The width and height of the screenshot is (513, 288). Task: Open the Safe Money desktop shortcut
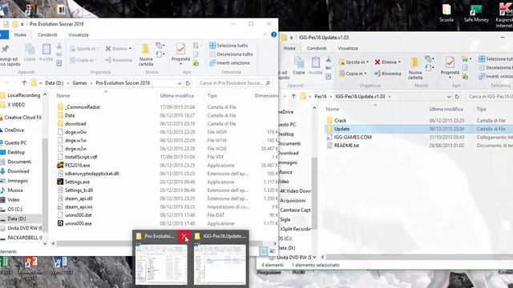click(x=476, y=13)
